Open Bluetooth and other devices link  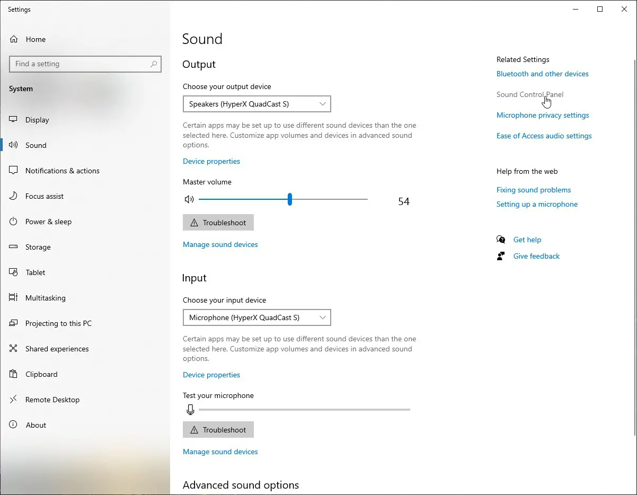click(x=543, y=74)
